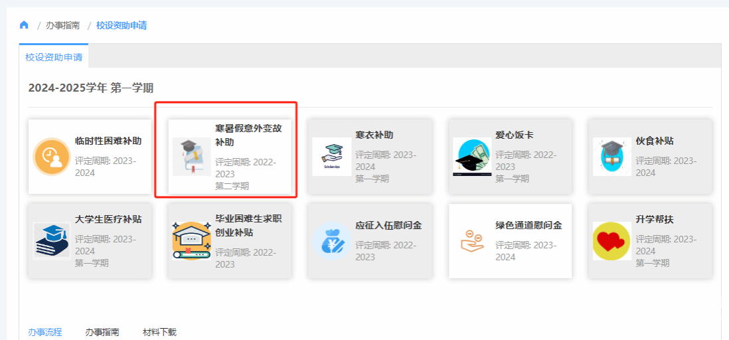The width and height of the screenshot is (729, 340).
Task: Click the 临时性困难补助 clock icon
Action: [52, 157]
